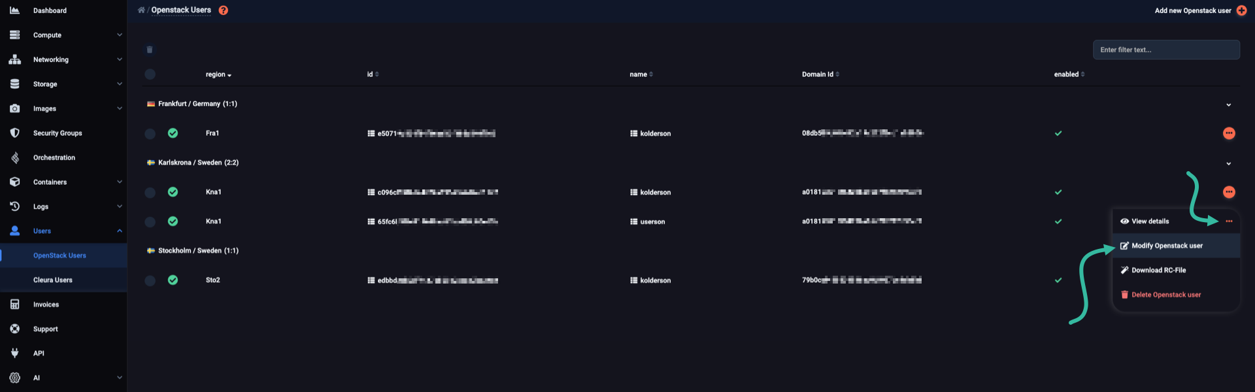
Task: Expand the Networking menu chevron
Action: [x=120, y=59]
